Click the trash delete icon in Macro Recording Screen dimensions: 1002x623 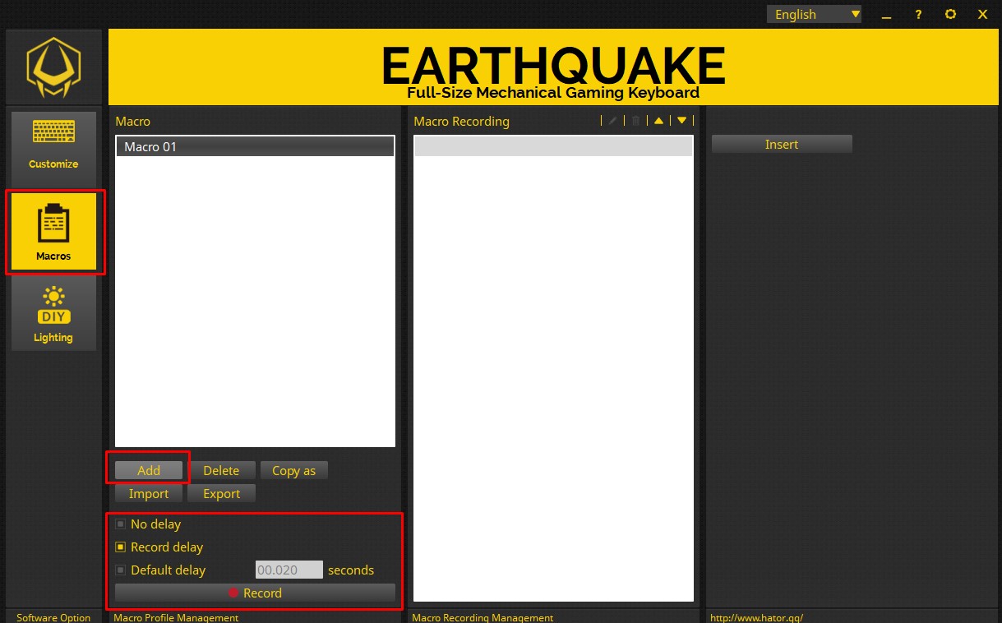(635, 121)
